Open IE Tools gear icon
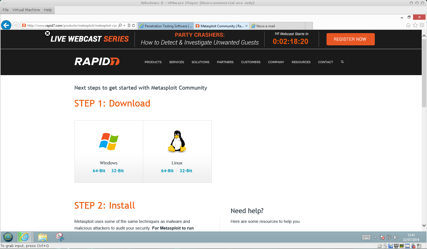427x249 pixels. point(422,25)
